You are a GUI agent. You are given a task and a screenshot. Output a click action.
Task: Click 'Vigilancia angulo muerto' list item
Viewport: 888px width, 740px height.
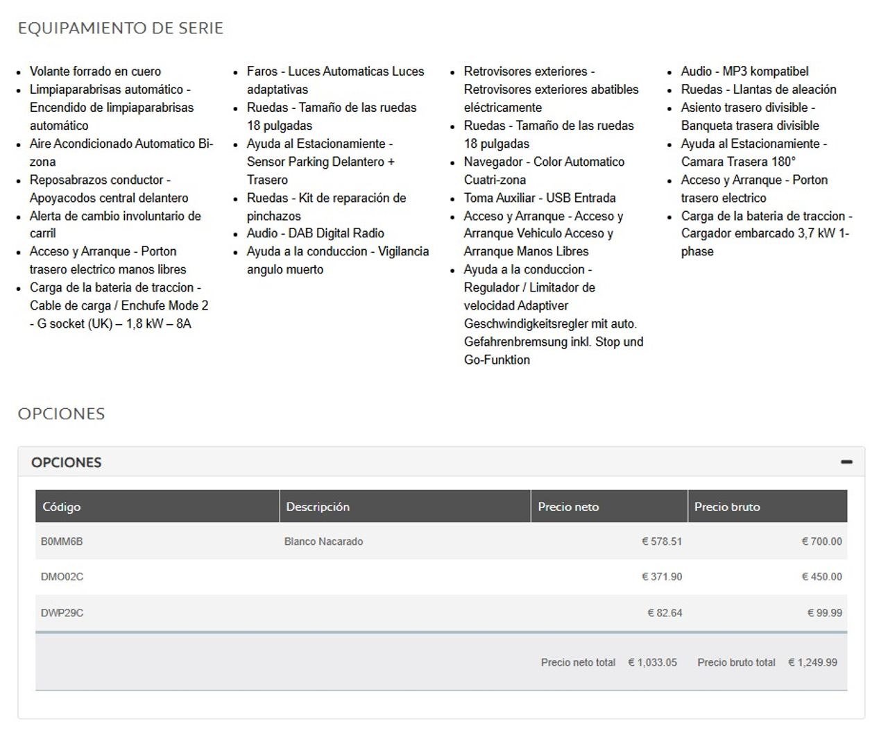coord(338,260)
